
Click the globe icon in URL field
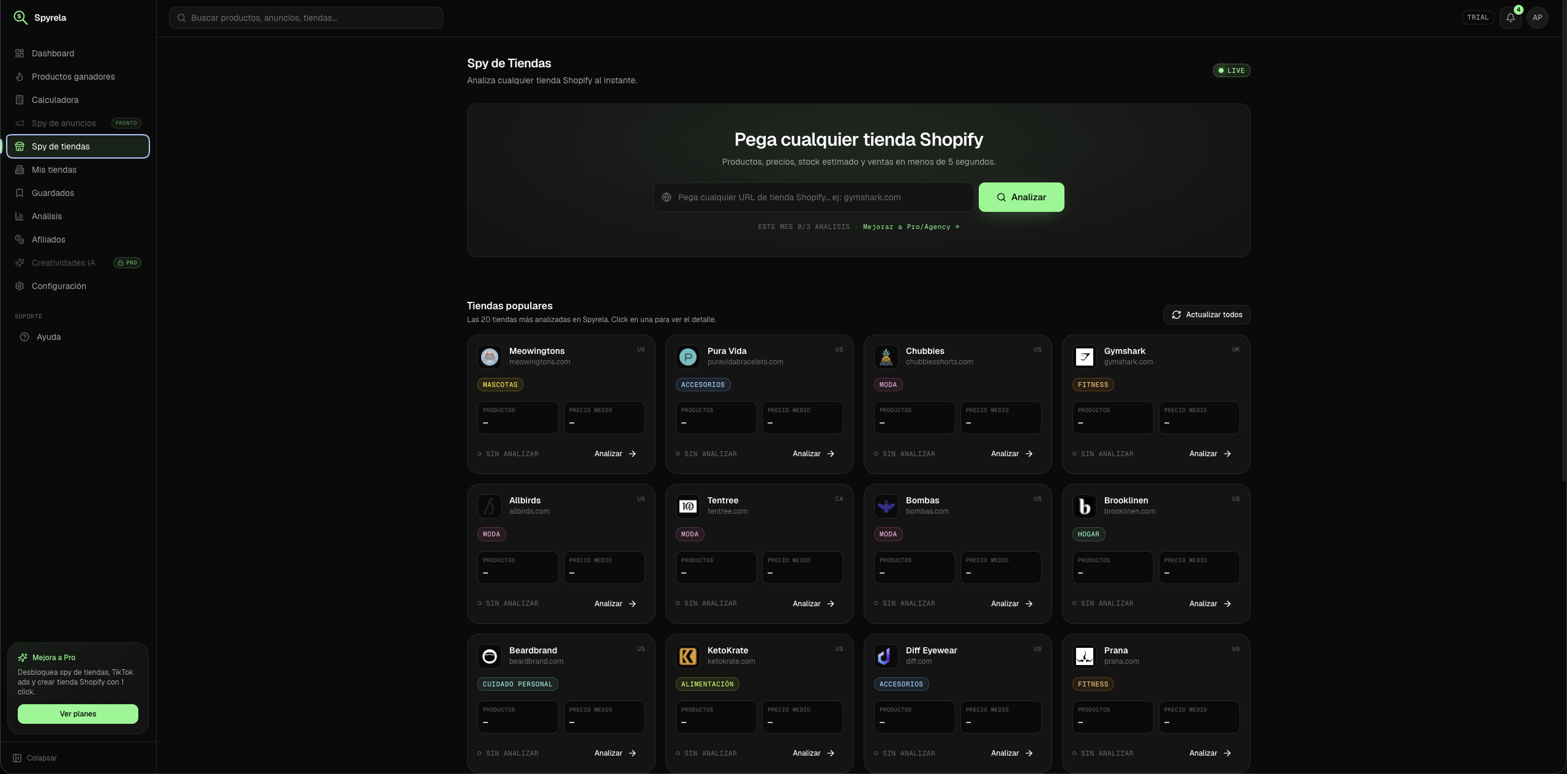(x=667, y=197)
